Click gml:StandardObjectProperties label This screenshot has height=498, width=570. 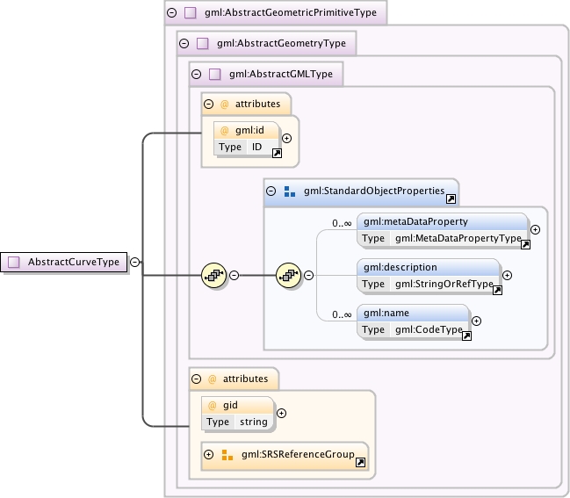point(374,191)
